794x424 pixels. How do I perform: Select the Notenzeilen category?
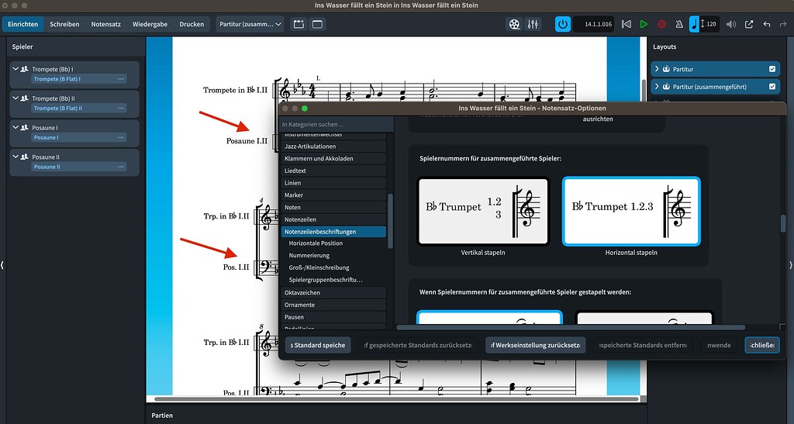(x=333, y=219)
